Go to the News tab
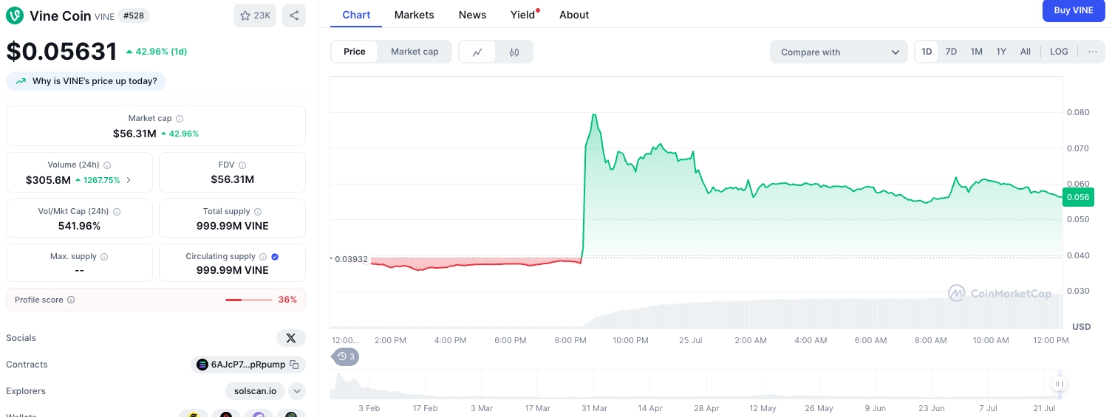Image resolution: width=1112 pixels, height=417 pixels. pyautogui.click(x=472, y=15)
